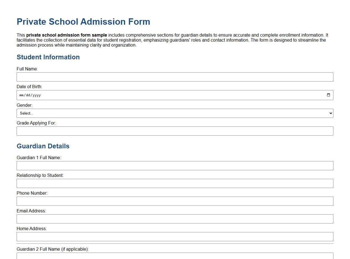Select the Relationship to Student field
Screen dimensions: 350x259
(x=175, y=183)
